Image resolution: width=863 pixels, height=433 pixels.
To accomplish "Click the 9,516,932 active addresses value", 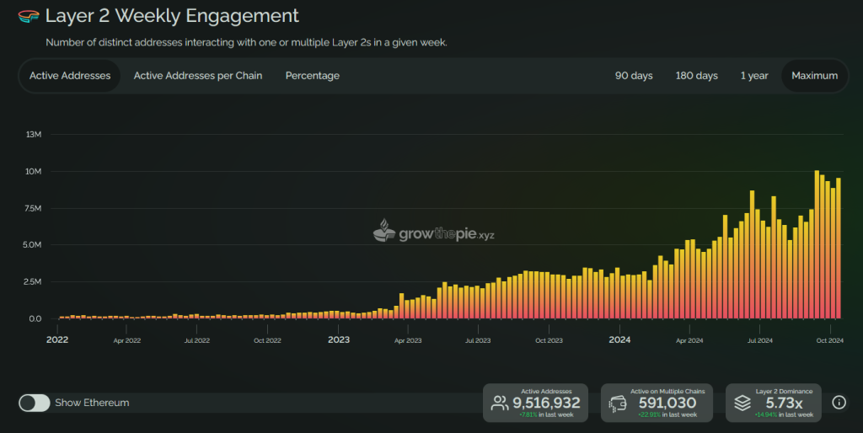I will [546, 404].
